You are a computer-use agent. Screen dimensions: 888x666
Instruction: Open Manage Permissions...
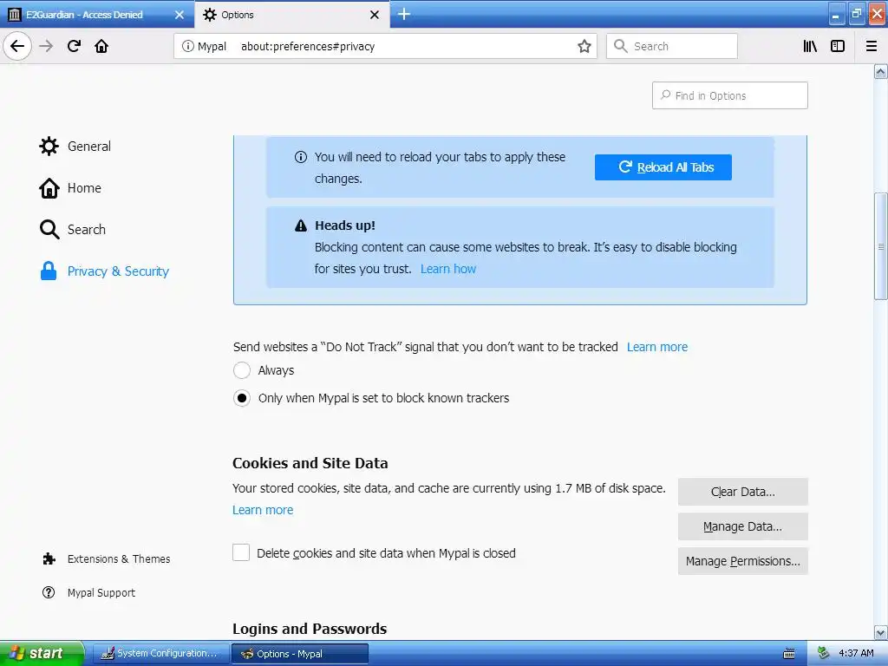pyautogui.click(x=743, y=561)
